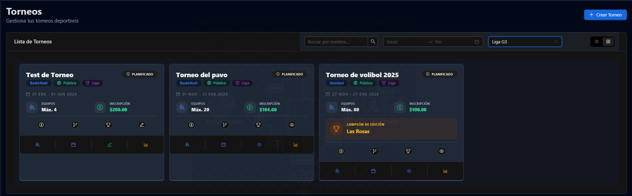Viewport: 632px width, 196px height.
Task: Click green edit icon in Test de Torneo footer
Action: pos(110,145)
